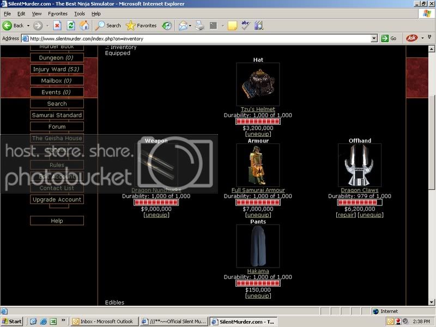Click the Dragon Claws offhand image
The height and width of the screenshot is (327, 436).
coord(360,165)
